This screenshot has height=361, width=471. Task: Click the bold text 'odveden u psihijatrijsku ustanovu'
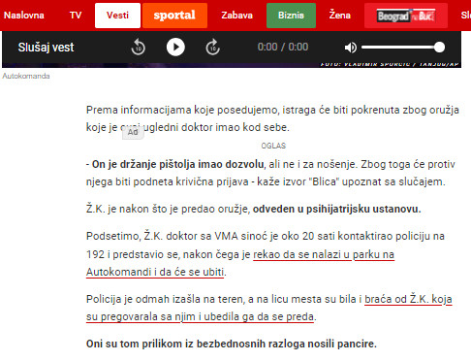coord(335,209)
